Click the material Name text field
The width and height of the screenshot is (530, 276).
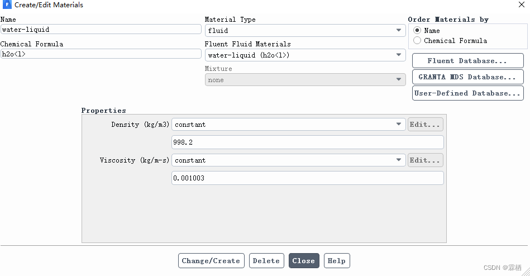pyautogui.click(x=101, y=30)
